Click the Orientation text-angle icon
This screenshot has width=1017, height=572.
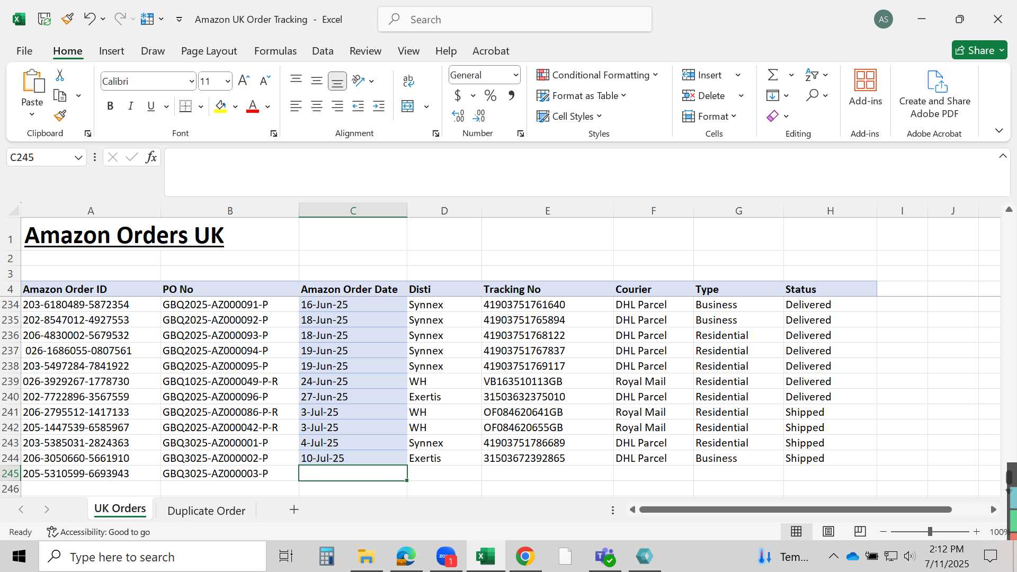(359, 81)
